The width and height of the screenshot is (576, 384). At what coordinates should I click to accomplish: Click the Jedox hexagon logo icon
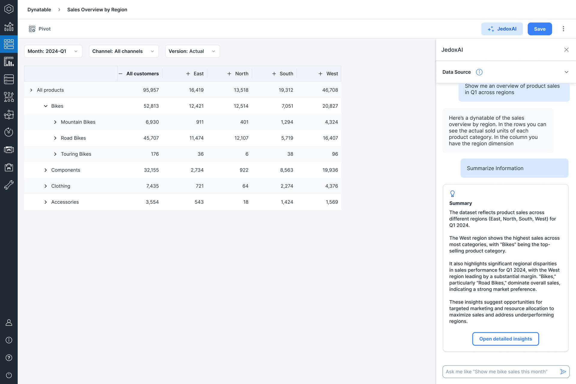tap(9, 9)
